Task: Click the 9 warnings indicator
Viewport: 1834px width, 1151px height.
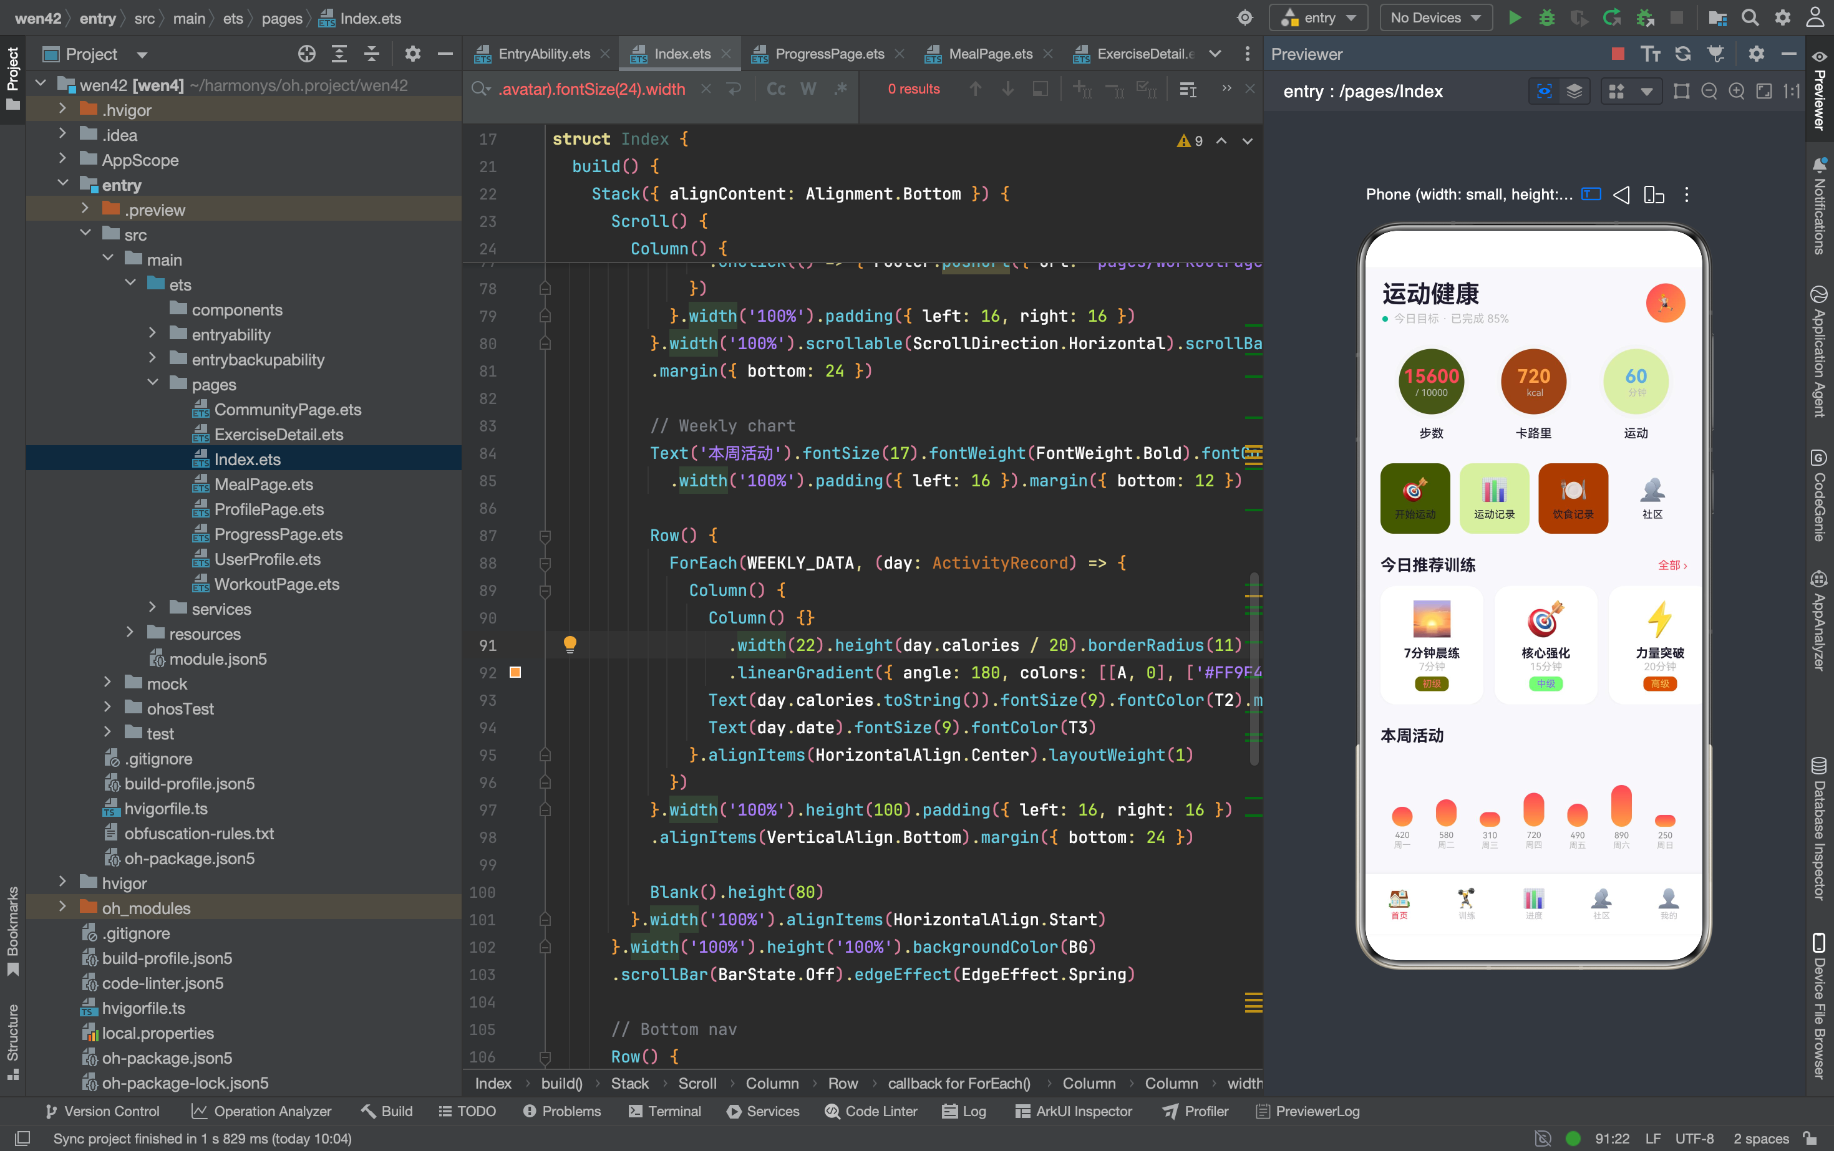Action: pos(1190,141)
